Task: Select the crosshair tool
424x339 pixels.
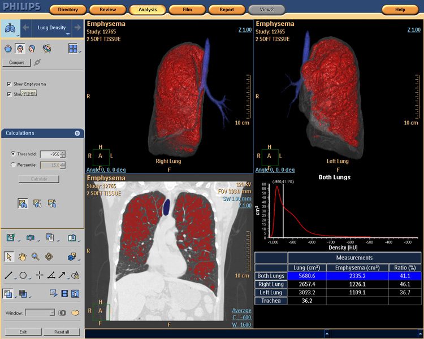Action: [40, 276]
